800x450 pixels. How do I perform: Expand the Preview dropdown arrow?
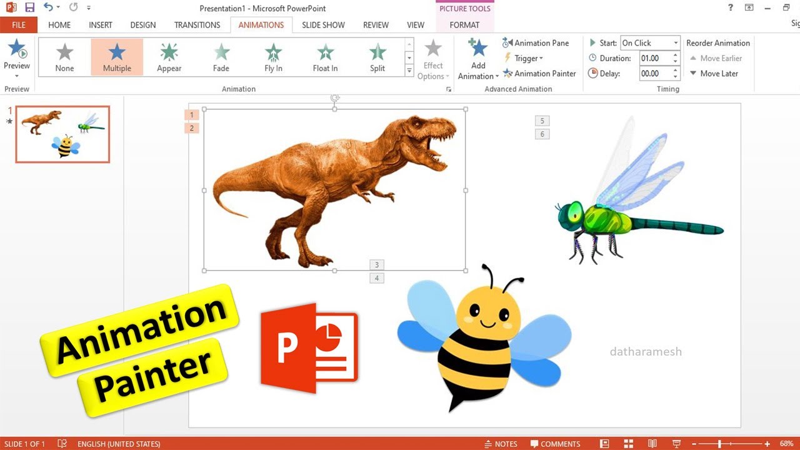[17, 76]
